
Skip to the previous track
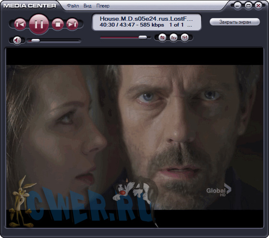pos(20,24)
